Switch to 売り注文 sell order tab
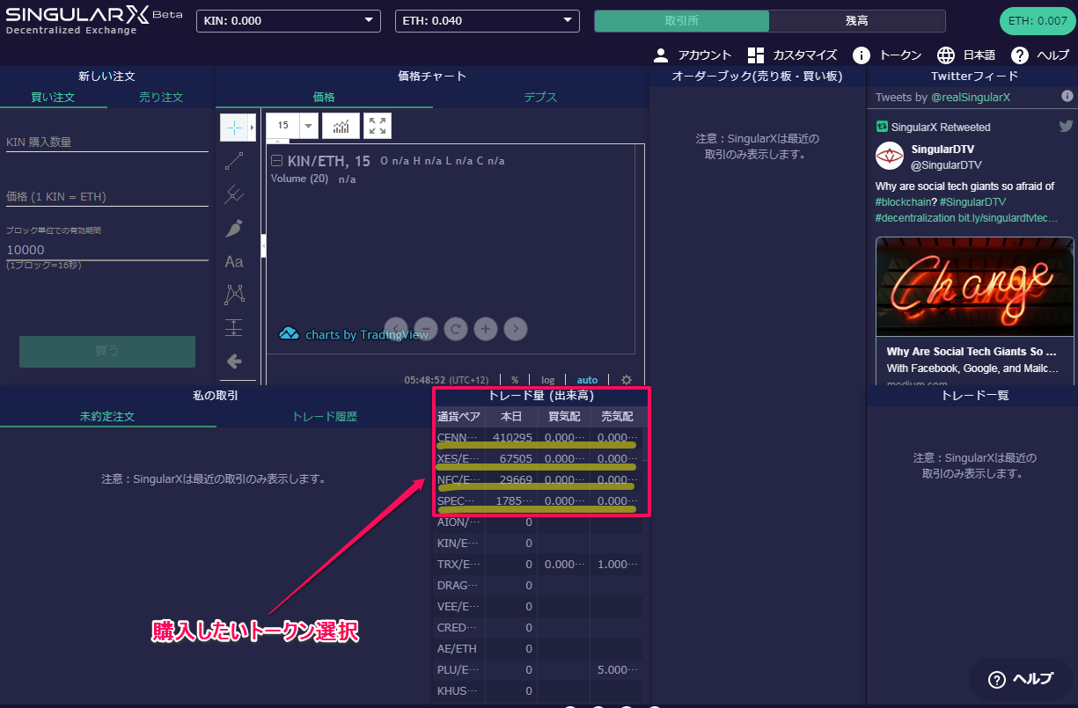This screenshot has height=708, width=1078. pos(161,98)
